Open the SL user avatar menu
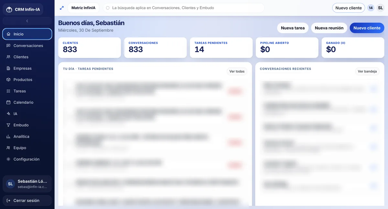Screen dimensions: 388x209 point(381,8)
